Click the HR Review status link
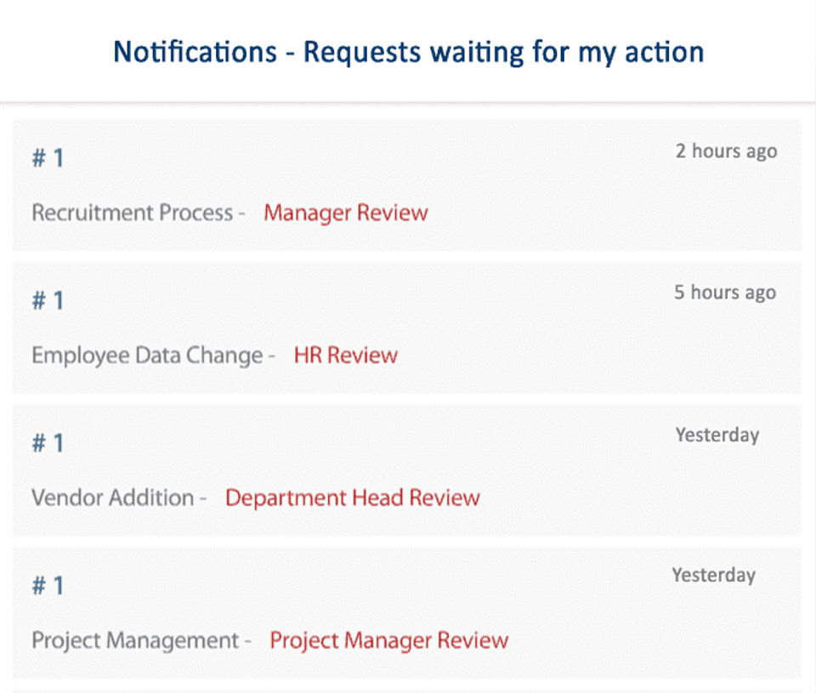This screenshot has height=693, width=816. coord(345,355)
